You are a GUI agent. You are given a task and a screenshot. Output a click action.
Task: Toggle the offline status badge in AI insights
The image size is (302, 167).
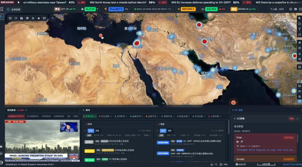(291, 118)
